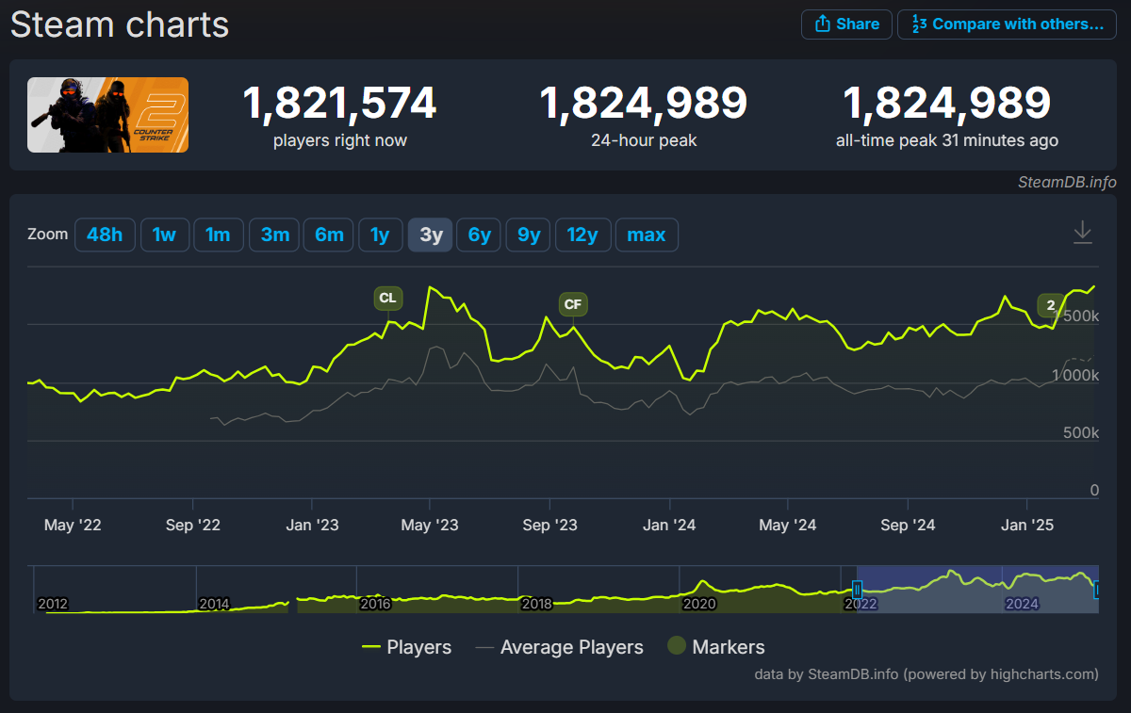Viewport: 1131px width, 713px height.
Task: Select 6m zoom range
Action: pyautogui.click(x=329, y=235)
